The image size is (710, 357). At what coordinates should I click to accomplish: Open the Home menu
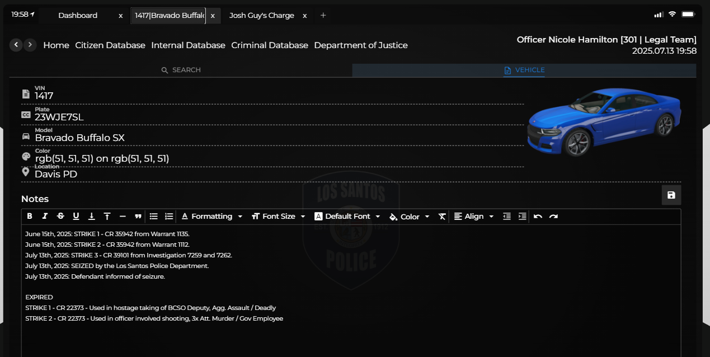pos(57,45)
